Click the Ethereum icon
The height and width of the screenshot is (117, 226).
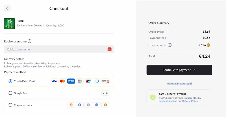(80, 105)
